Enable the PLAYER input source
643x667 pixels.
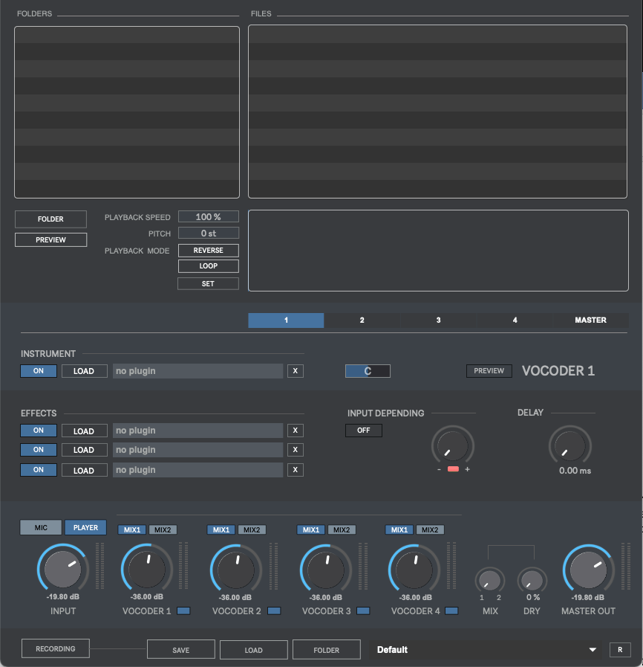[x=85, y=527]
